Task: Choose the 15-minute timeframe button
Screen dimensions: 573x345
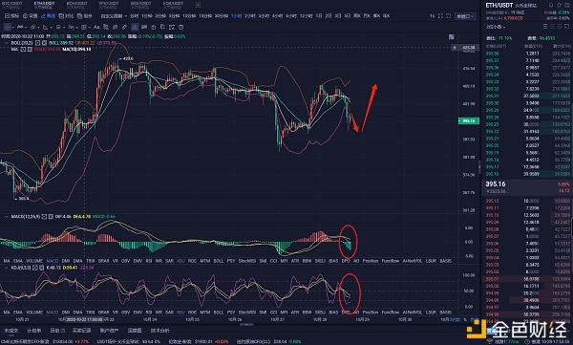Action: tap(205, 16)
